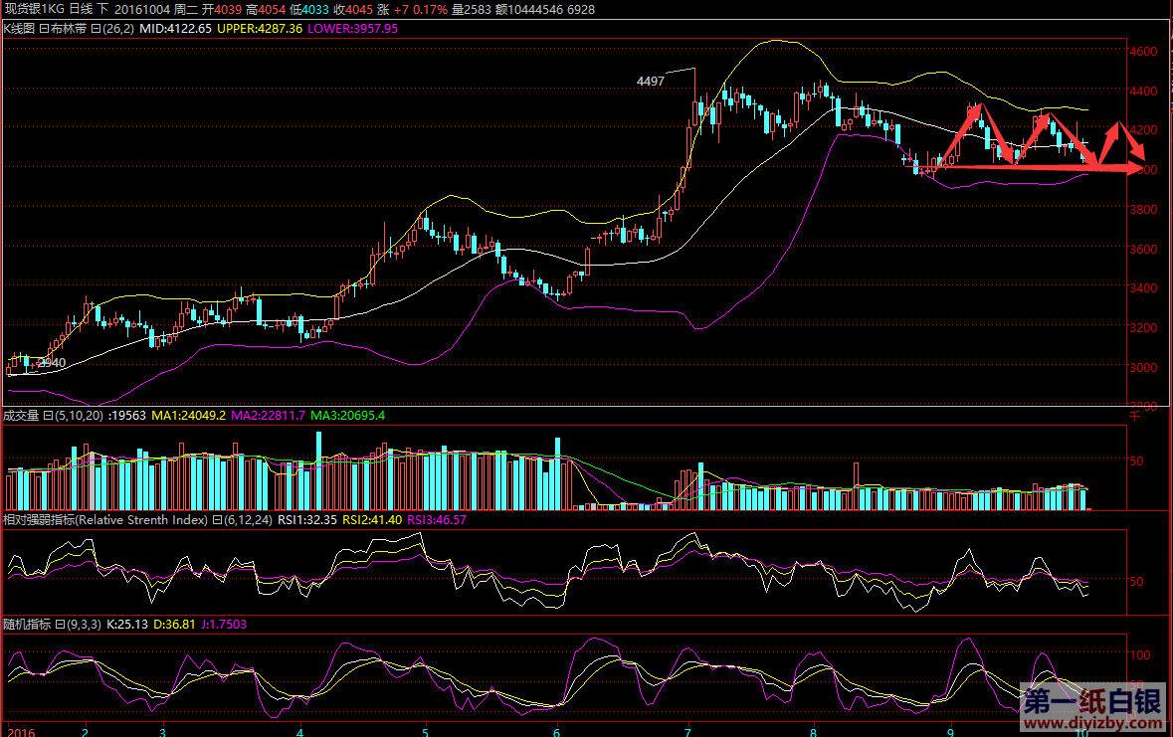
Task: Click the horizontal red support arrow head
Action: pos(1135,169)
